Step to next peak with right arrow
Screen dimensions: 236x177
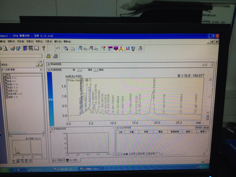click(x=81, y=70)
